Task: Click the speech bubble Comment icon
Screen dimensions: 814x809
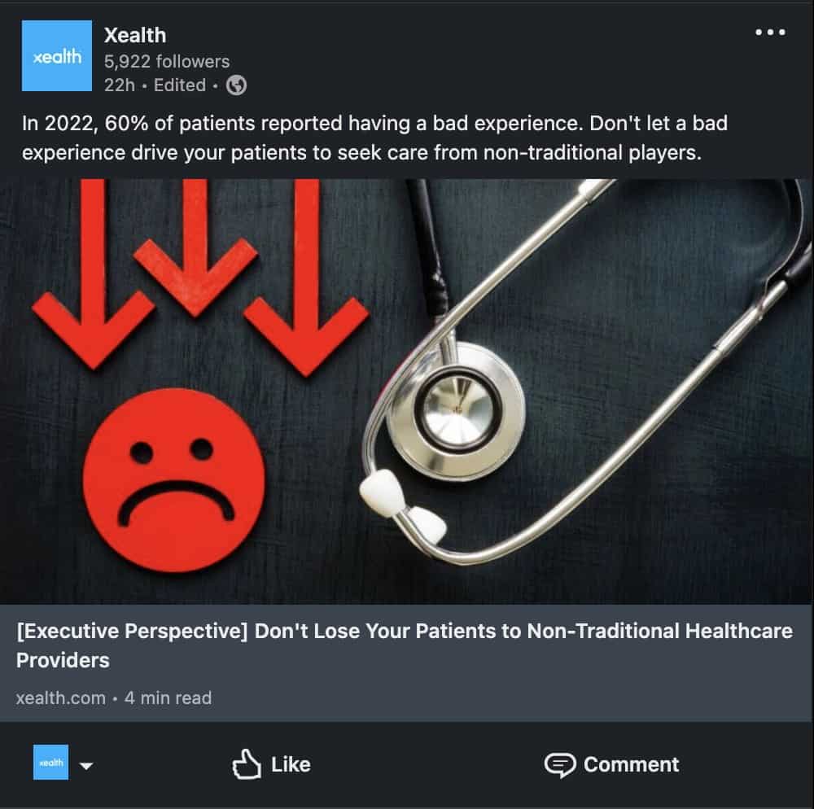Action: point(560,765)
